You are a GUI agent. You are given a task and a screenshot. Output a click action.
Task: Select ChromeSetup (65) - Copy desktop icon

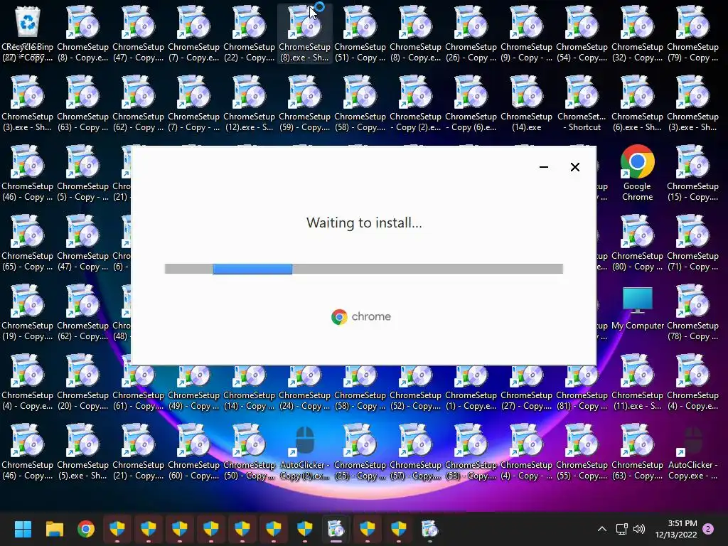click(28, 243)
